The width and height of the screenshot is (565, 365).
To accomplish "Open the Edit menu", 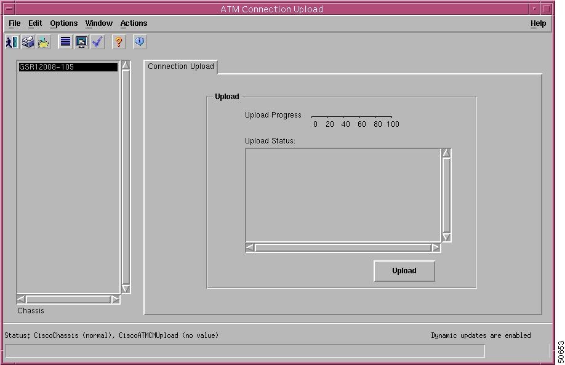I will 35,23.
